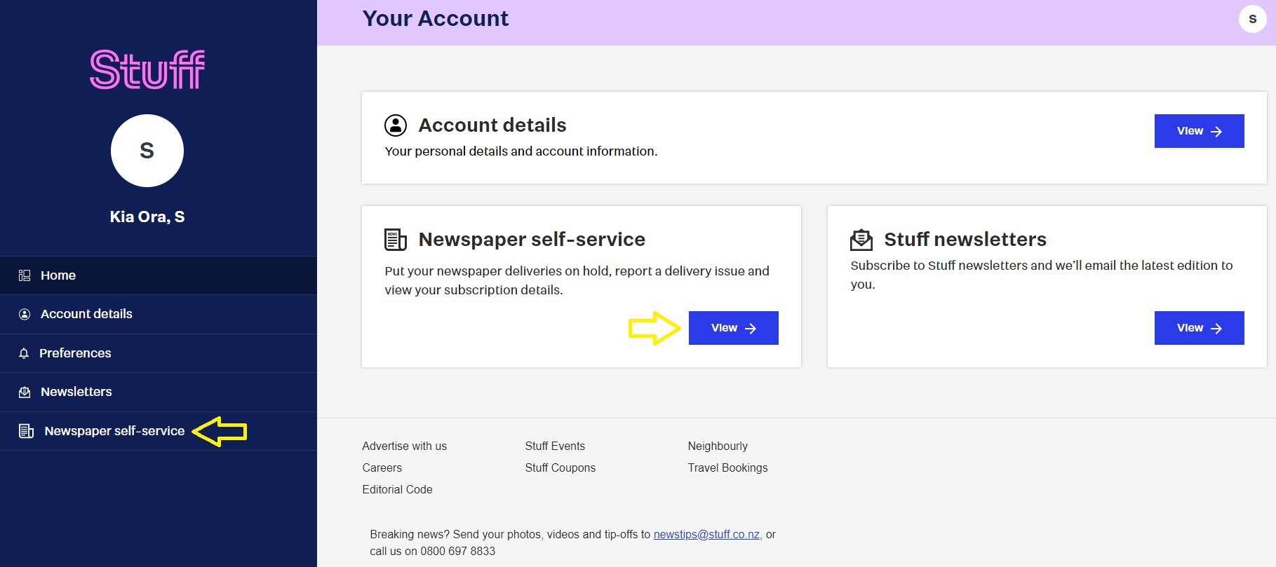Open the large S profile avatar in the sidebar
This screenshot has width=1276, height=567.
click(x=147, y=151)
